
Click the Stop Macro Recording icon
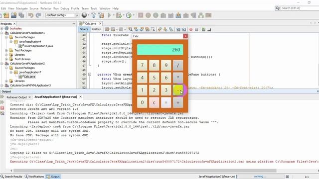coord(196,30)
